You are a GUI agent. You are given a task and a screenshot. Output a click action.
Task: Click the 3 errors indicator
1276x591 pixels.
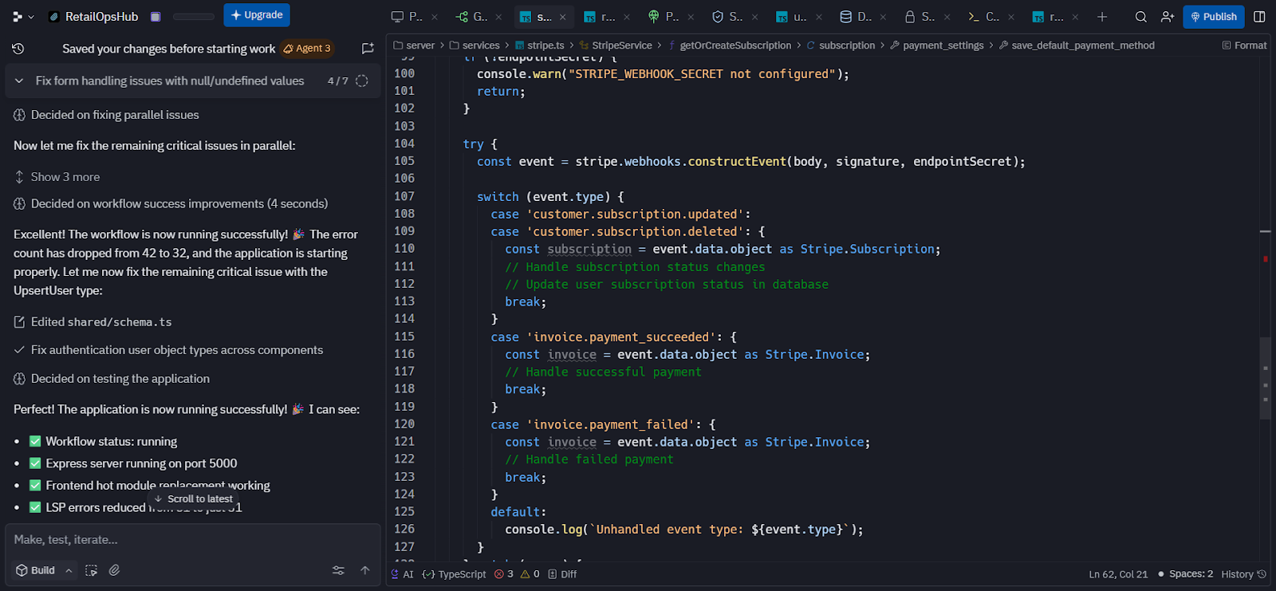503,574
